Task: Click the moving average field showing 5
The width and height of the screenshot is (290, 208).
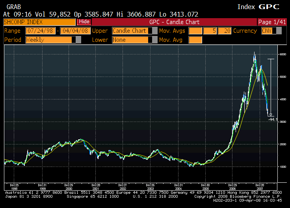Action: (x=210, y=31)
